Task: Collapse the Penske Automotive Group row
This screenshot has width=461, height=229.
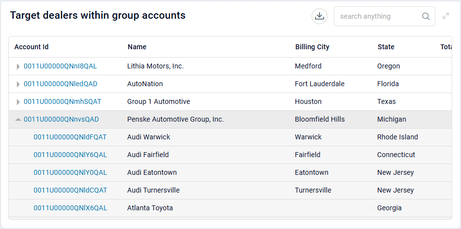Action: (18, 120)
